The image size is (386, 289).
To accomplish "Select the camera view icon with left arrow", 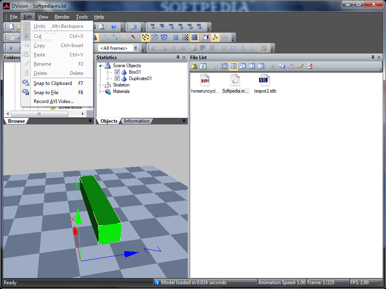I will [190, 26].
